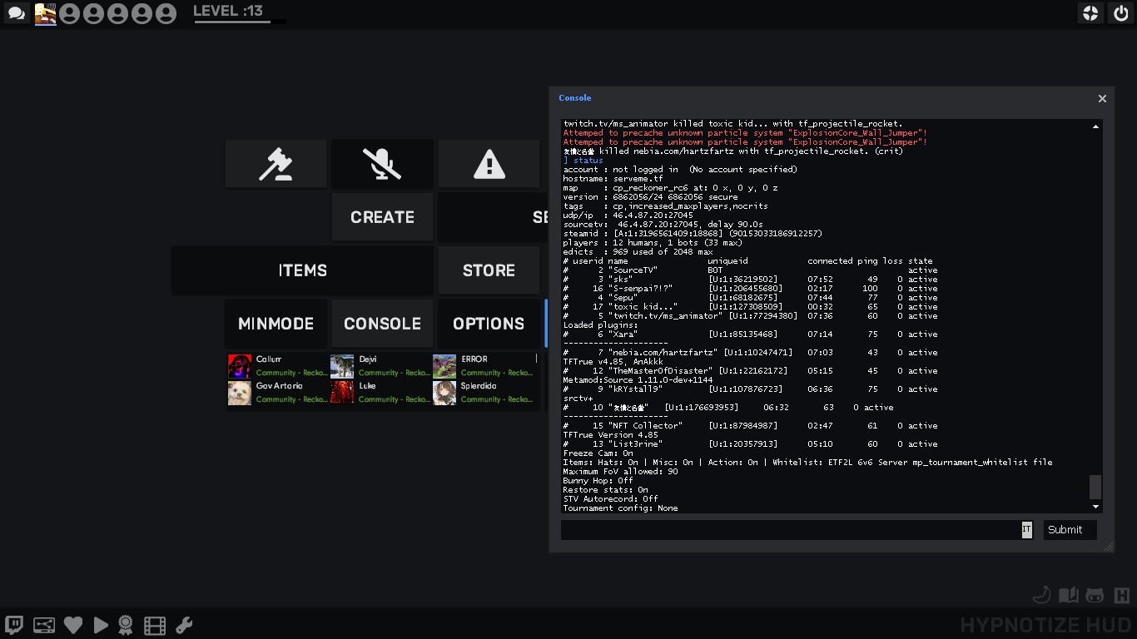
Task: Open the film strip replays icon
Action: click(154, 625)
